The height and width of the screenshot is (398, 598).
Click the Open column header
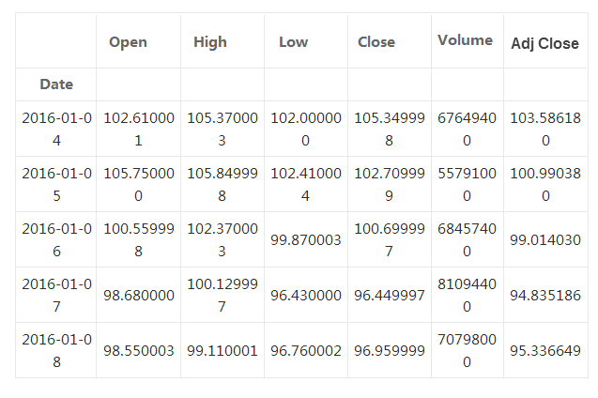tap(128, 42)
